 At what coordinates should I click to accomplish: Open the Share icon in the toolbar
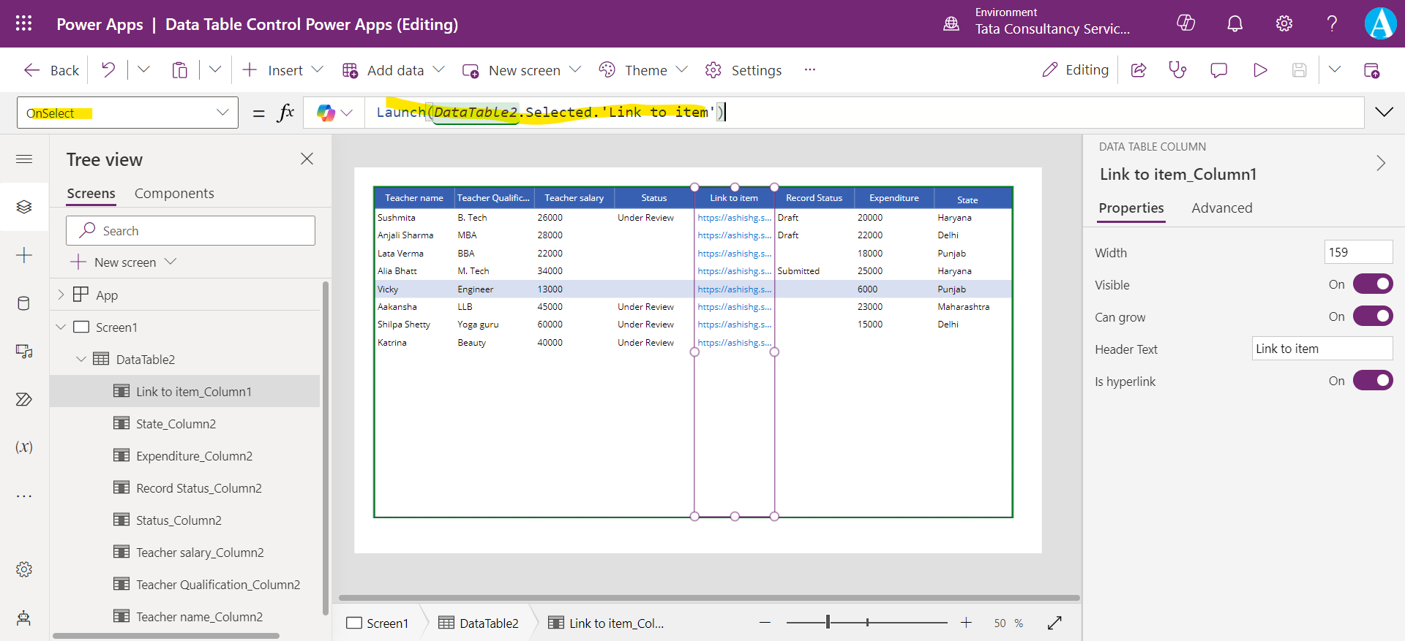click(1139, 70)
